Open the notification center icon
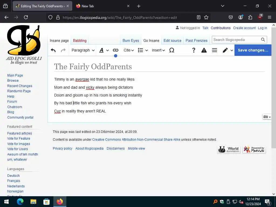Screen dimensions: 276x207 tap(267, 202)
